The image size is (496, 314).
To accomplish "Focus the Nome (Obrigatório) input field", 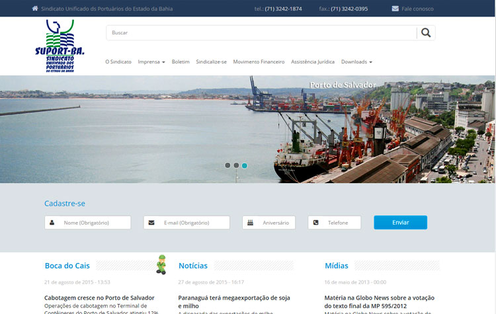I will click(87, 223).
